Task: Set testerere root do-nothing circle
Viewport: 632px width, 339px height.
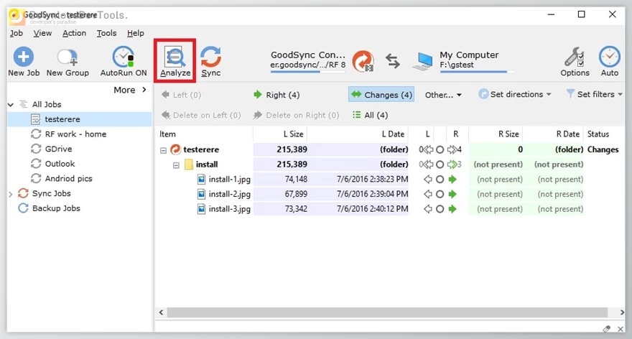Action: point(440,149)
